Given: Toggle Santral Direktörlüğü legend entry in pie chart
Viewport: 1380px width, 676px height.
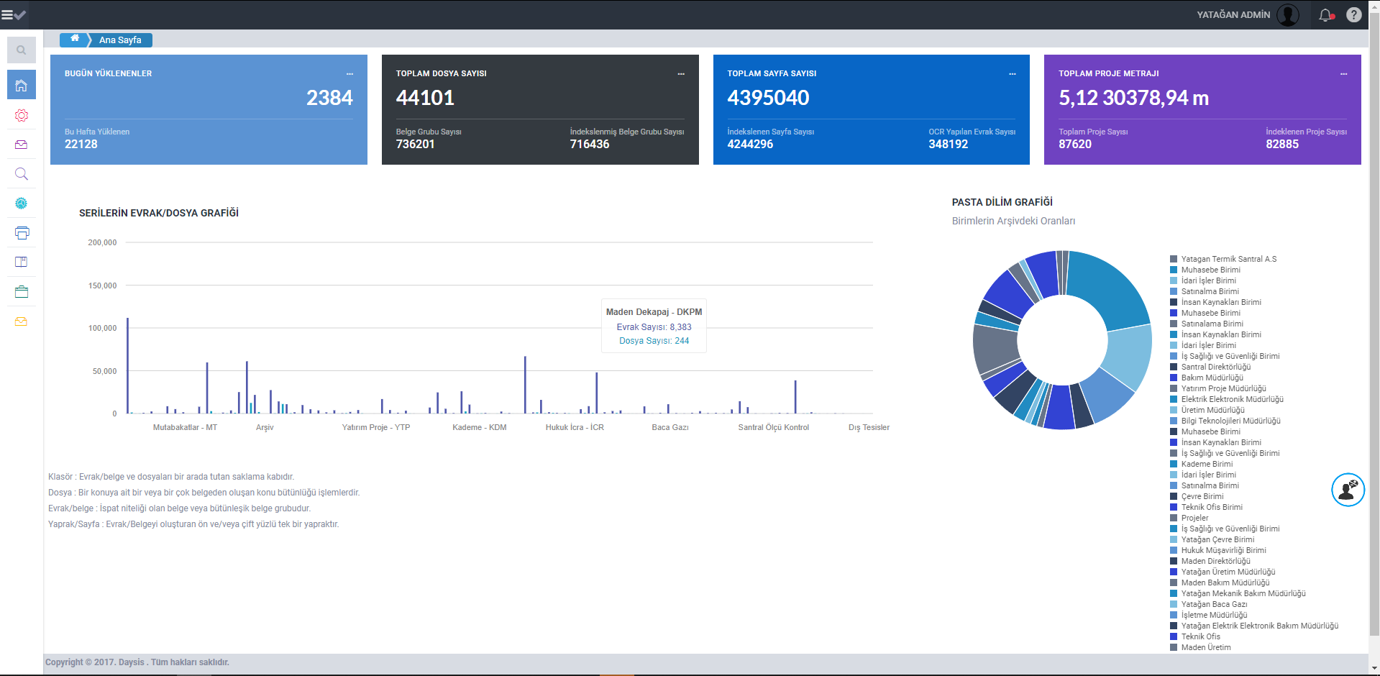Looking at the screenshot, I should (x=1215, y=367).
